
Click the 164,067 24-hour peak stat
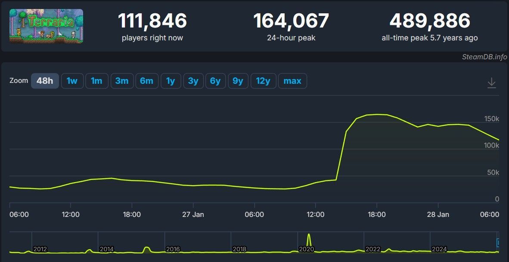point(291,21)
